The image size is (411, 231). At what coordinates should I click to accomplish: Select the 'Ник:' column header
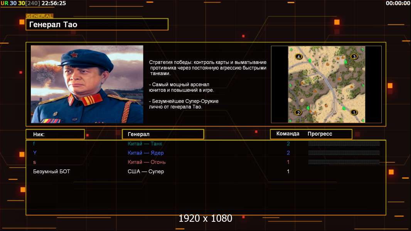(55, 134)
